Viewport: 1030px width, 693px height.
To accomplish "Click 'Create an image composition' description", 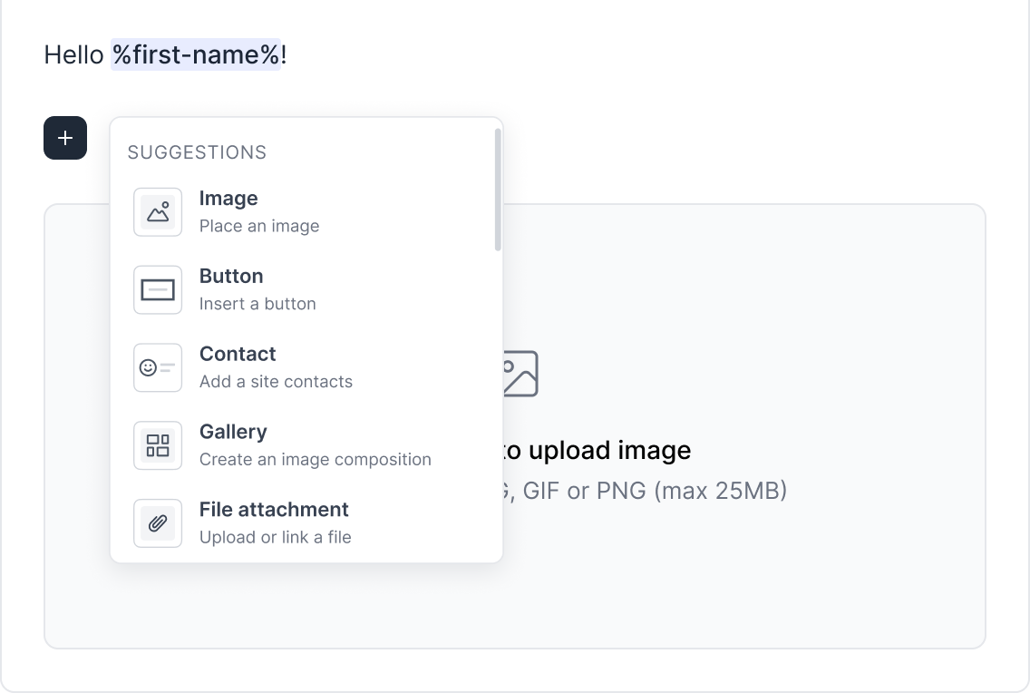I will [316, 460].
